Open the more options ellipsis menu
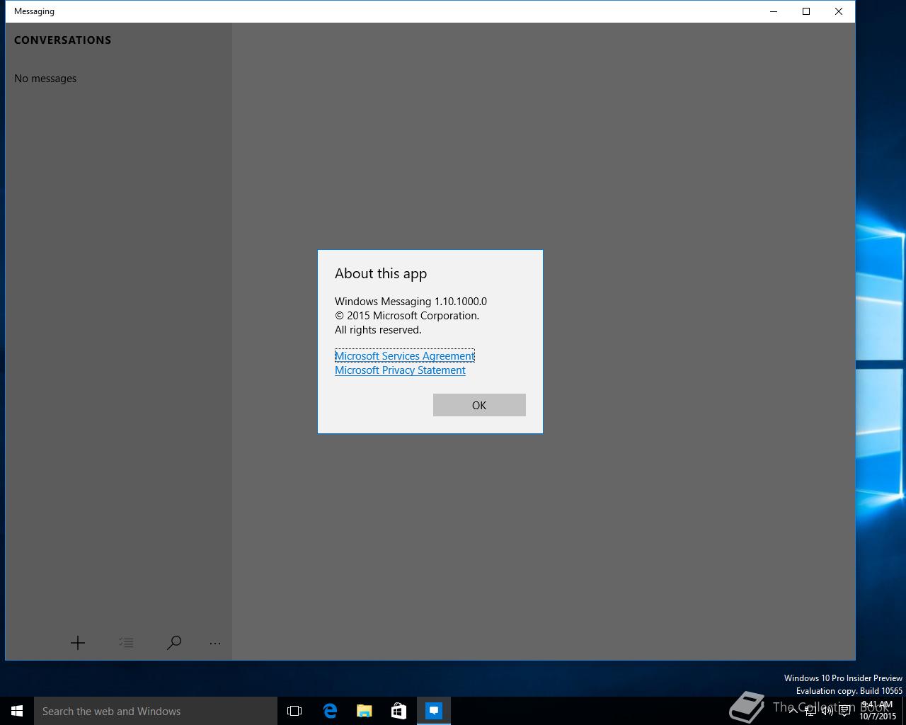Viewport: 906px width, 725px height. pos(215,643)
